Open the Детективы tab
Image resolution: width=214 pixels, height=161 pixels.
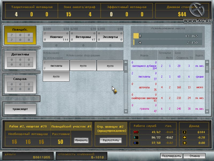point(20,60)
